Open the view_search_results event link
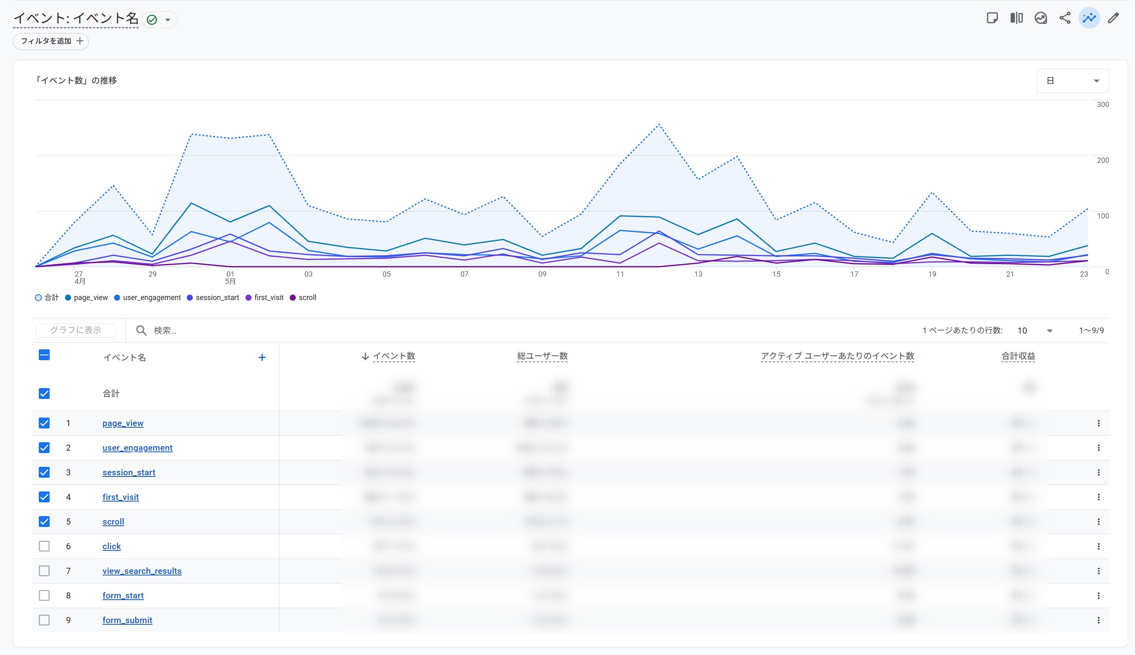This screenshot has height=655, width=1135. [142, 571]
